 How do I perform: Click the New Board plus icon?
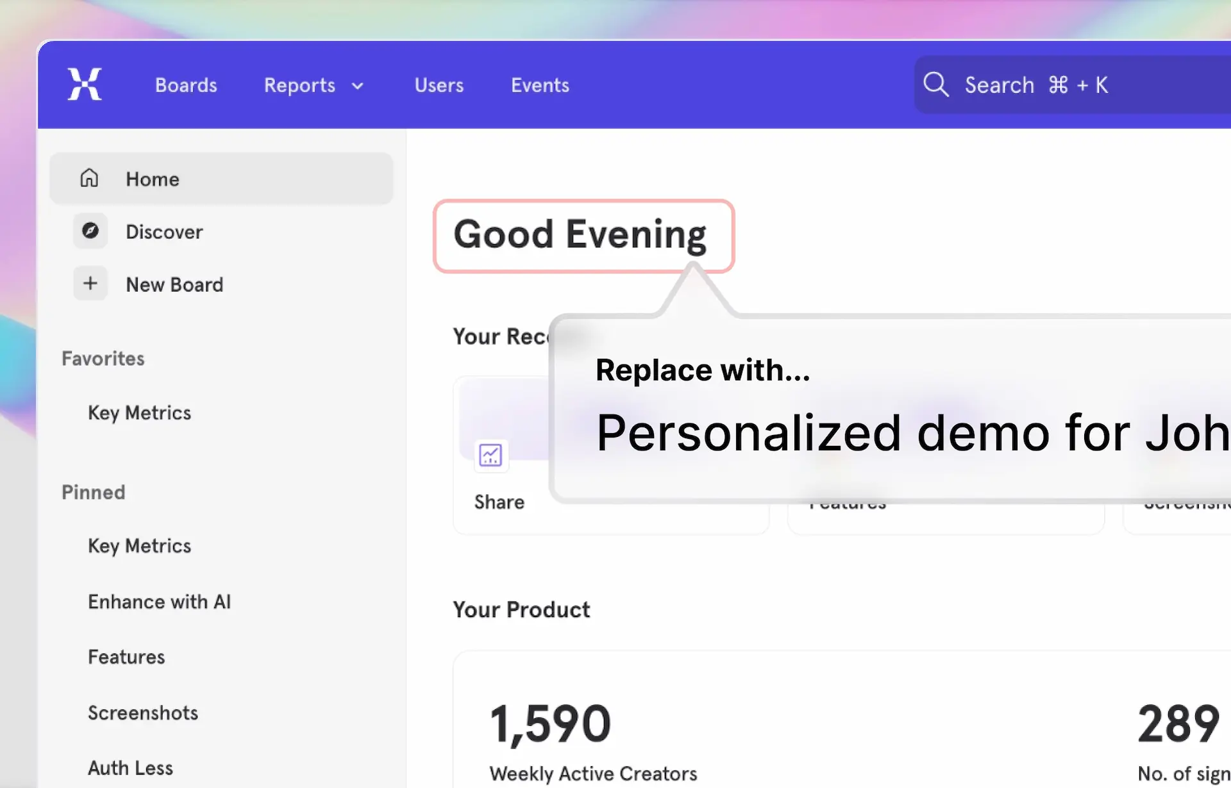[x=90, y=284]
